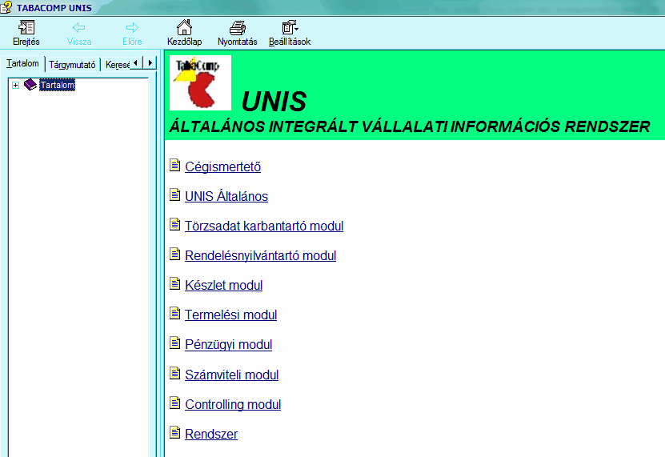665x457 pixels.
Task: Open the Készlet modul link
Action: point(223,285)
